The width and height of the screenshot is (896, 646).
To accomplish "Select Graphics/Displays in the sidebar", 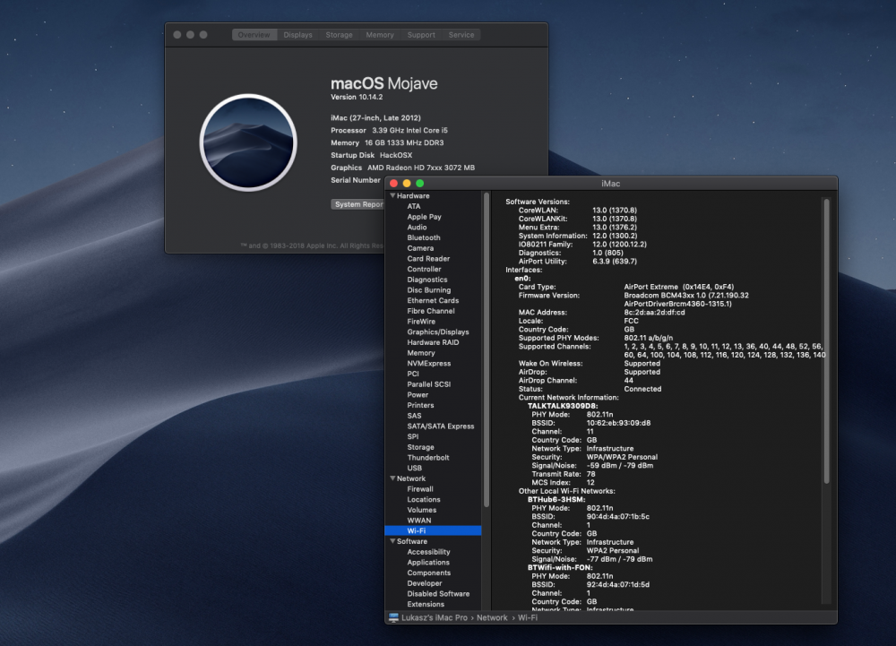I will point(438,332).
